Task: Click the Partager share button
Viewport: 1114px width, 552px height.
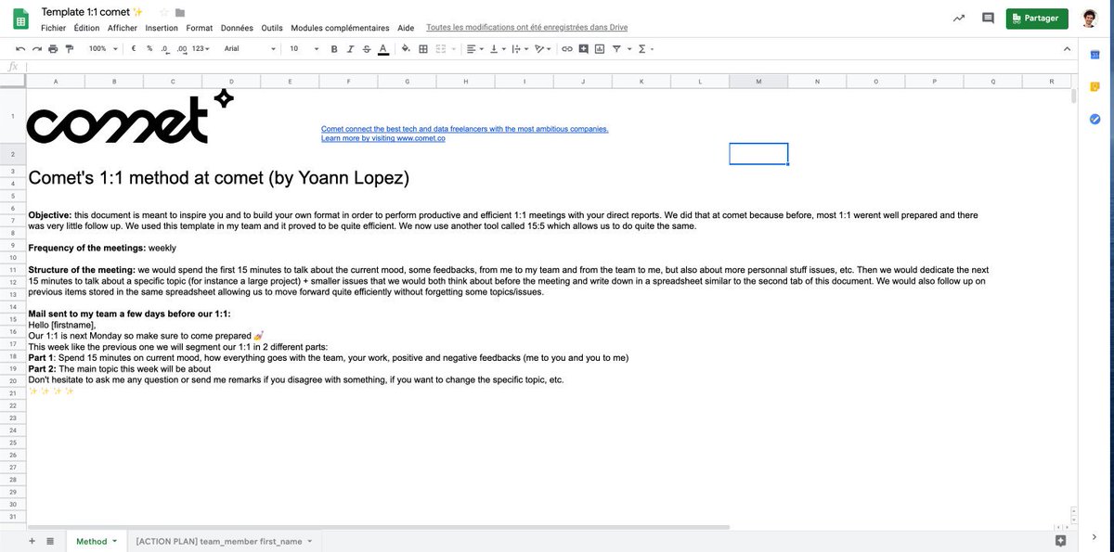Action: pyautogui.click(x=1037, y=19)
